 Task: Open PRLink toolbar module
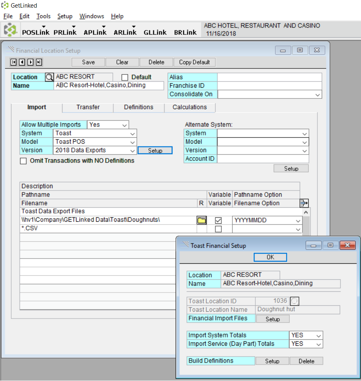[x=65, y=32]
